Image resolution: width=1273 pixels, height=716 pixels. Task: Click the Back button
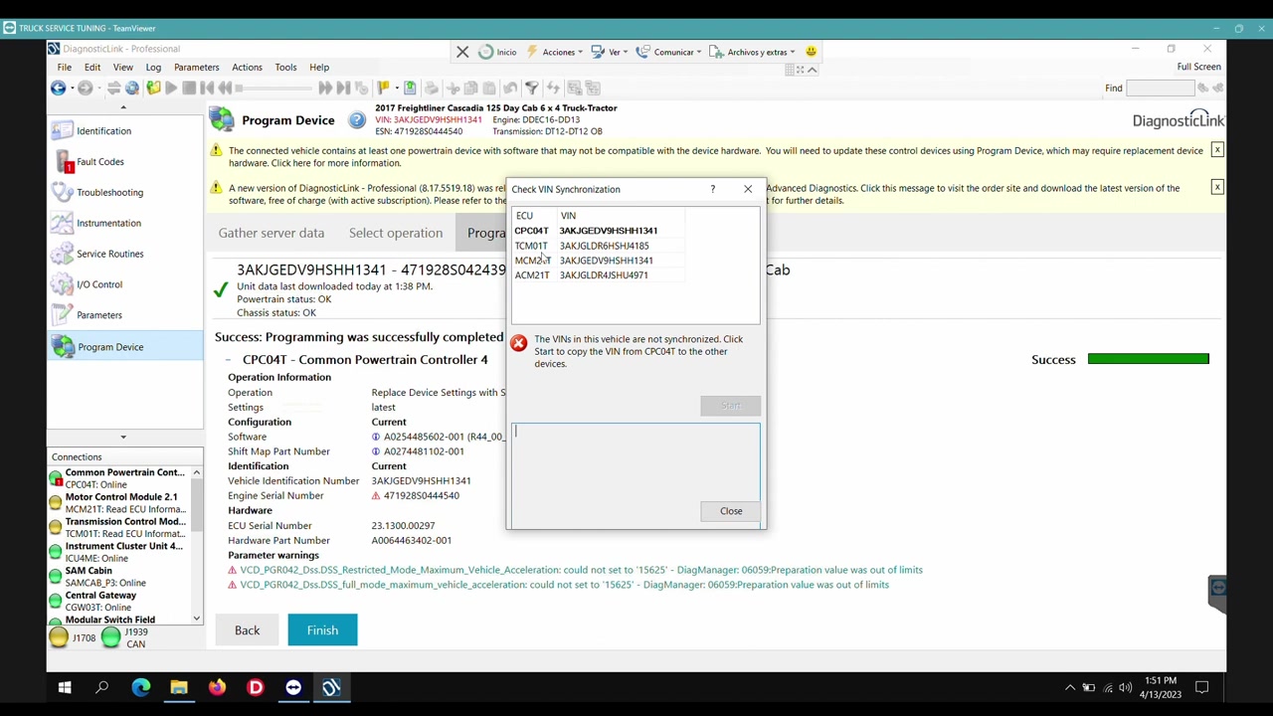247,630
